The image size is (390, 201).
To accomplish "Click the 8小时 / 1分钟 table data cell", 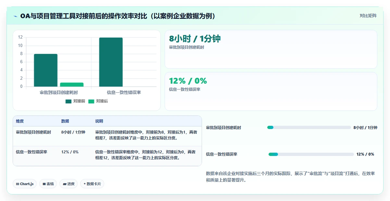I will click(x=73, y=132).
